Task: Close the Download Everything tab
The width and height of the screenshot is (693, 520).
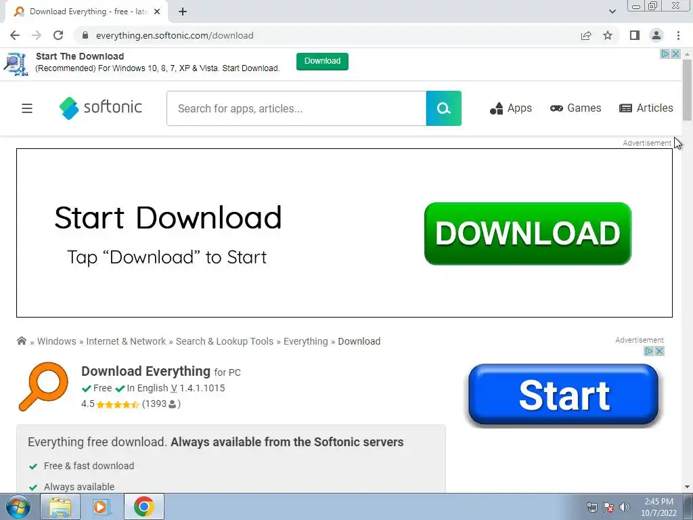Action: point(157,12)
